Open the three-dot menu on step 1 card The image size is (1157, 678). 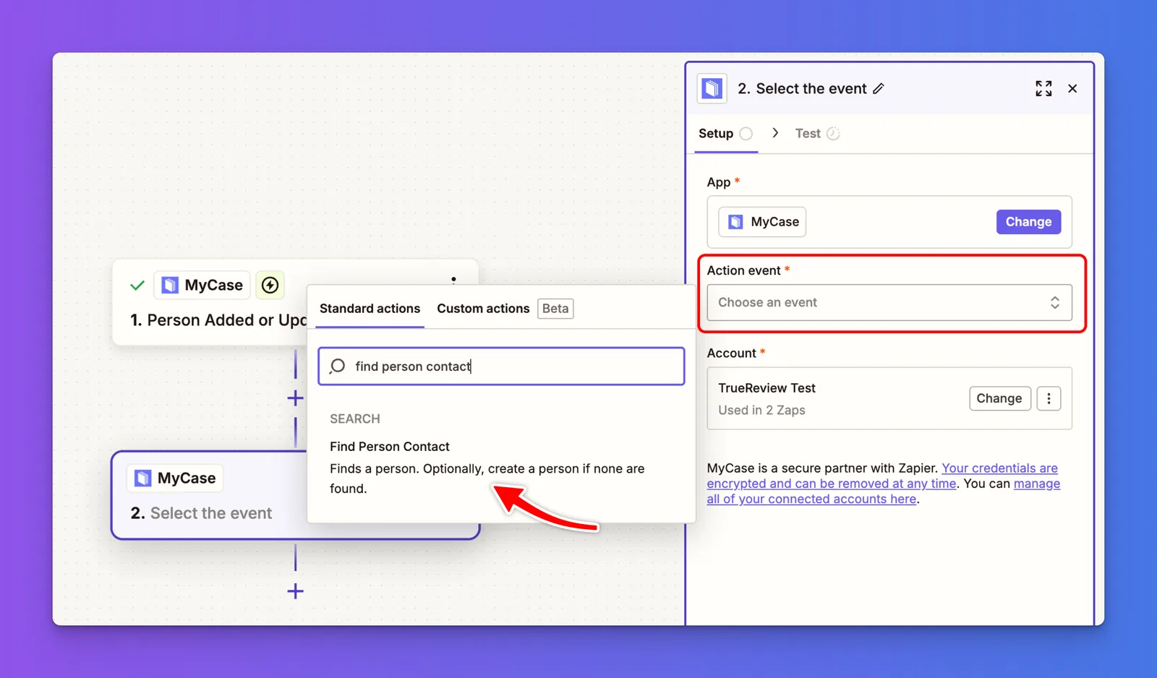pos(453,279)
